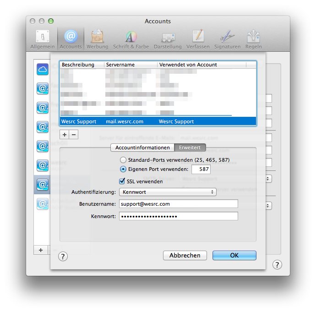The width and height of the screenshot is (316, 312).
Task: Open the Allgemein preferences pane
Action: pyautogui.click(x=43, y=39)
